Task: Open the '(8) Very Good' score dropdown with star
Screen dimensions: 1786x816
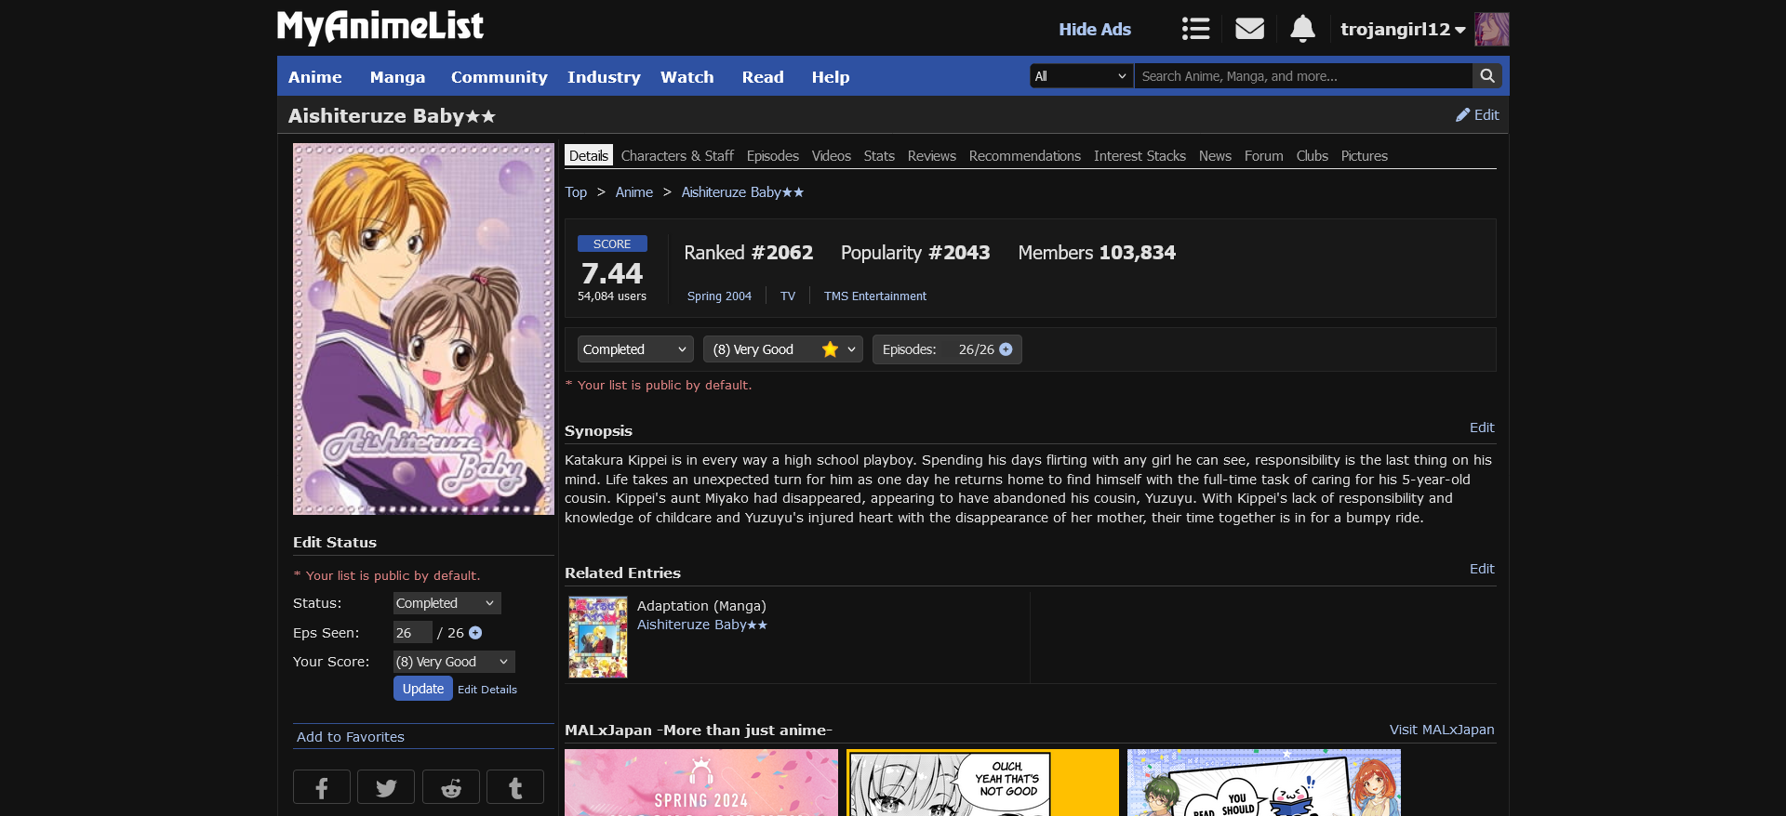Action: pos(782,349)
